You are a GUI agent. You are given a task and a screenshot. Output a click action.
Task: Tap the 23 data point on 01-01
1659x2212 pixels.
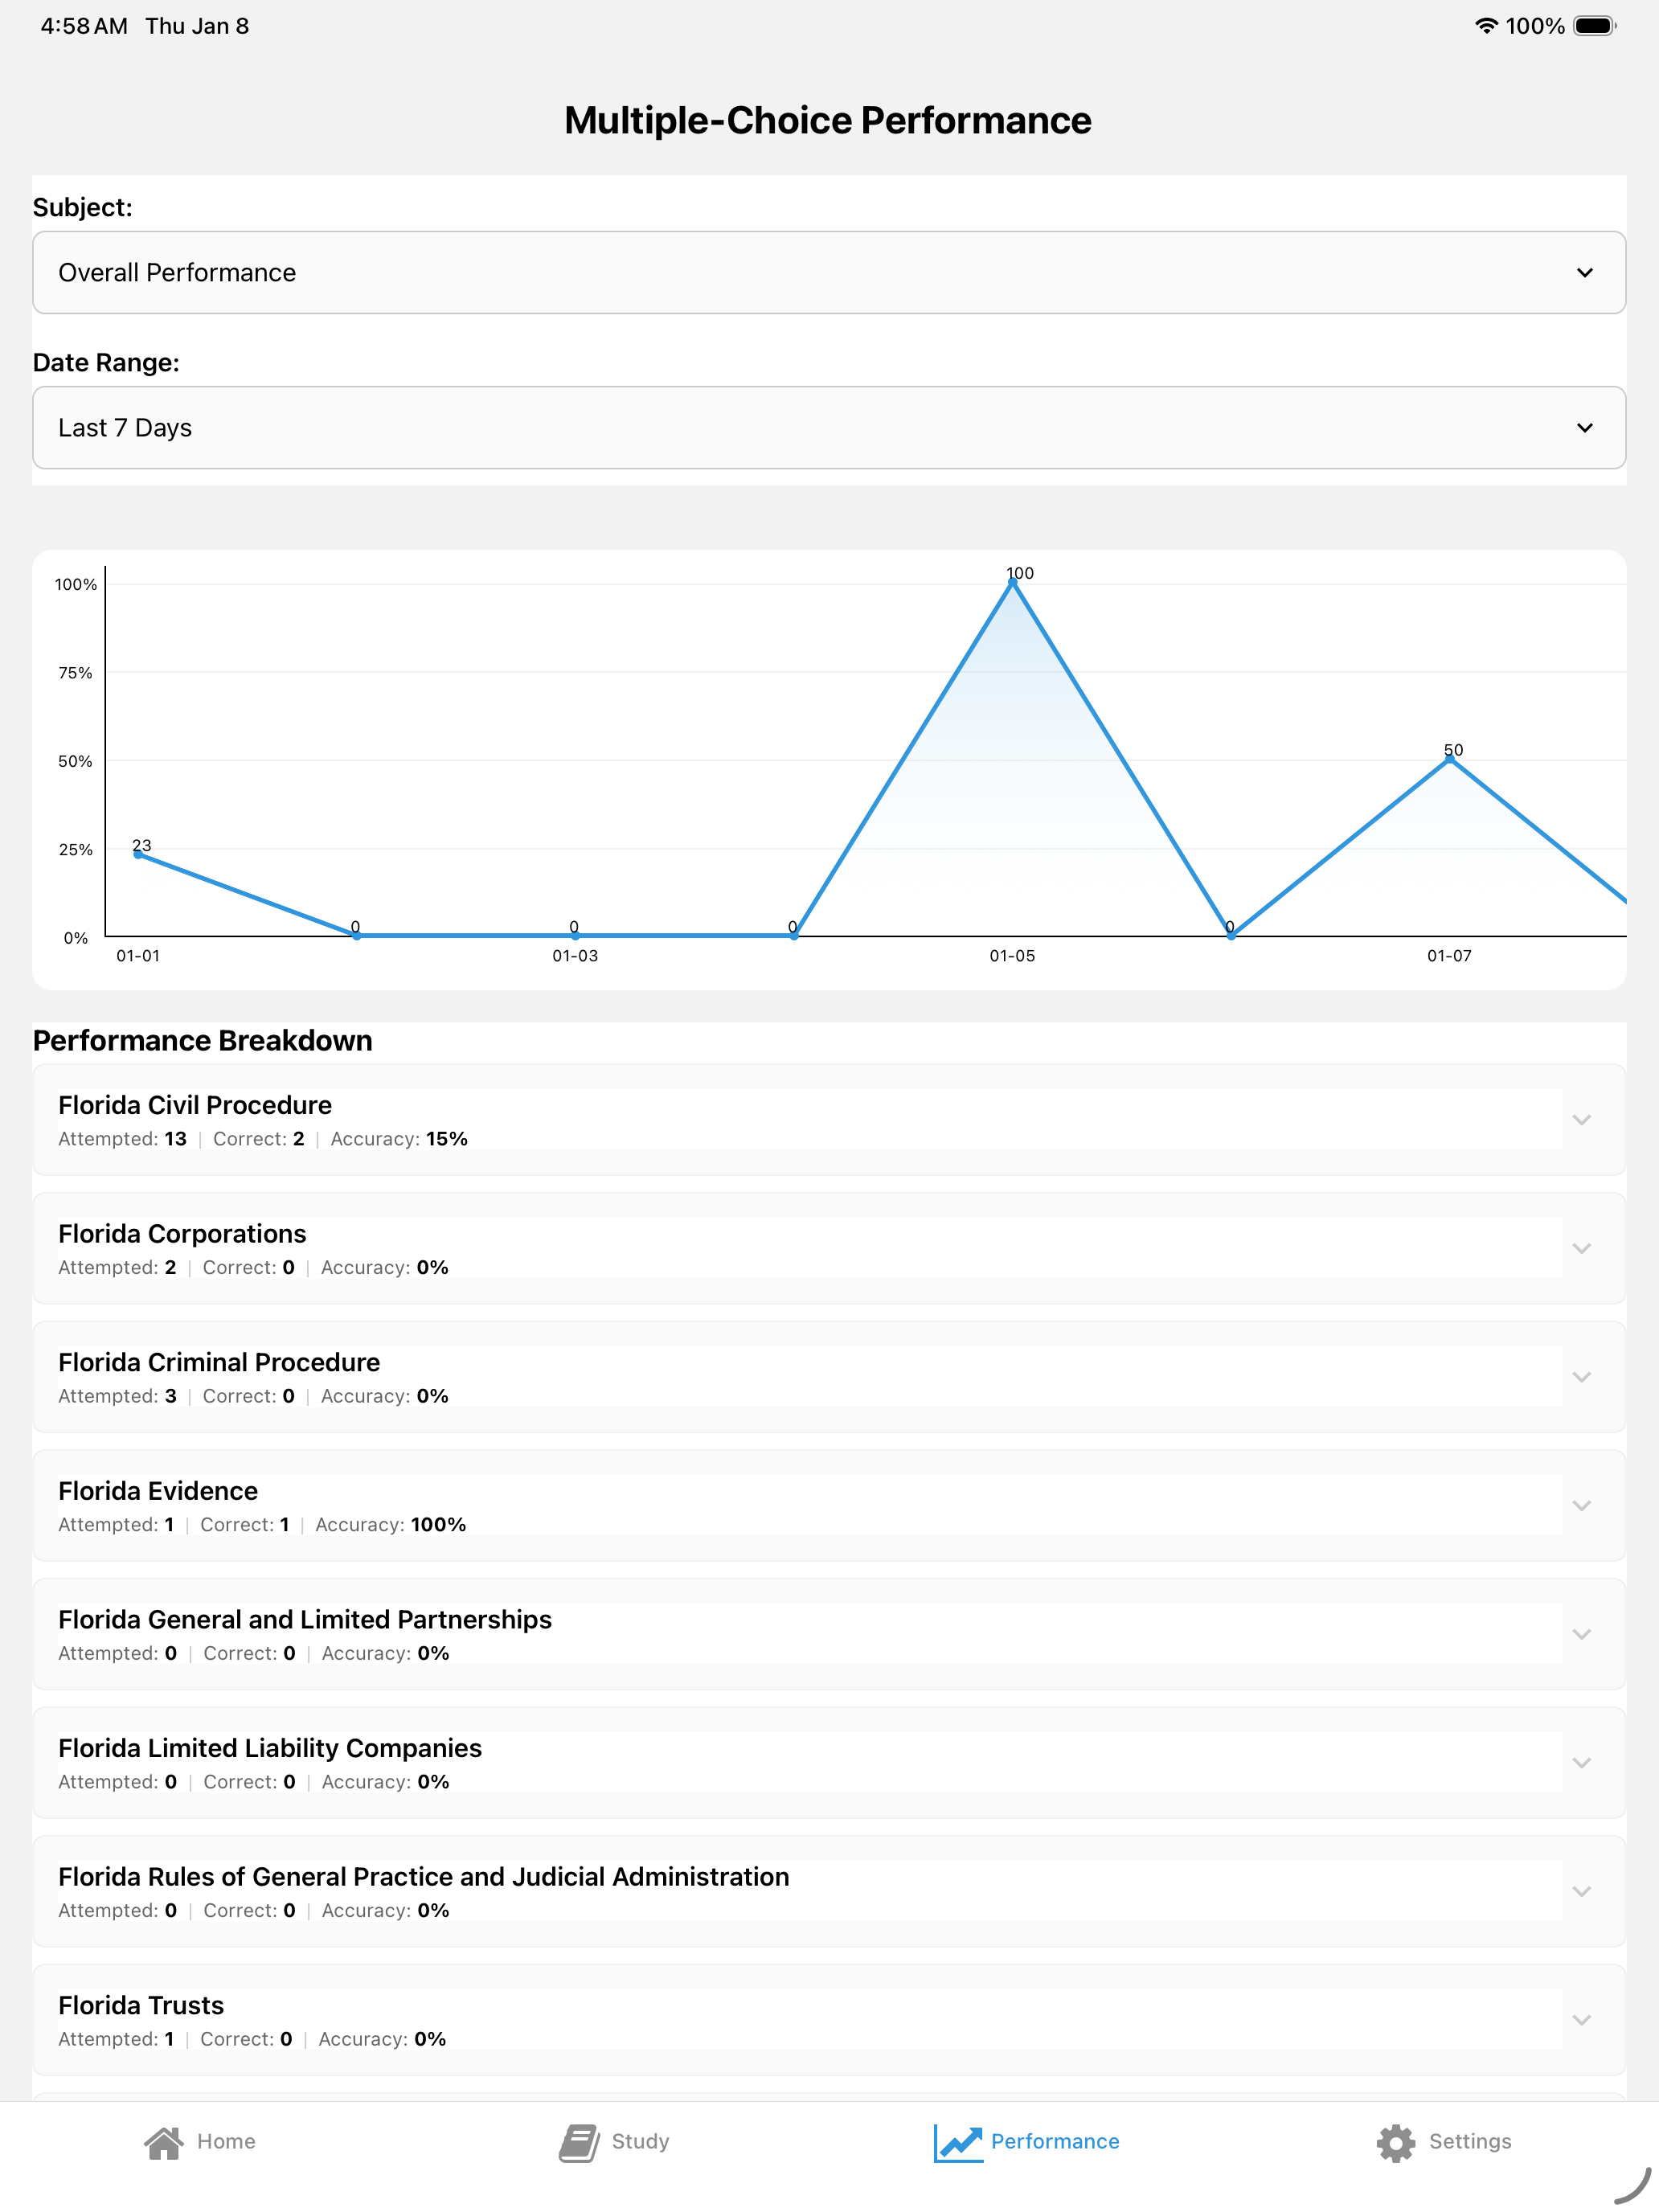click(x=138, y=853)
